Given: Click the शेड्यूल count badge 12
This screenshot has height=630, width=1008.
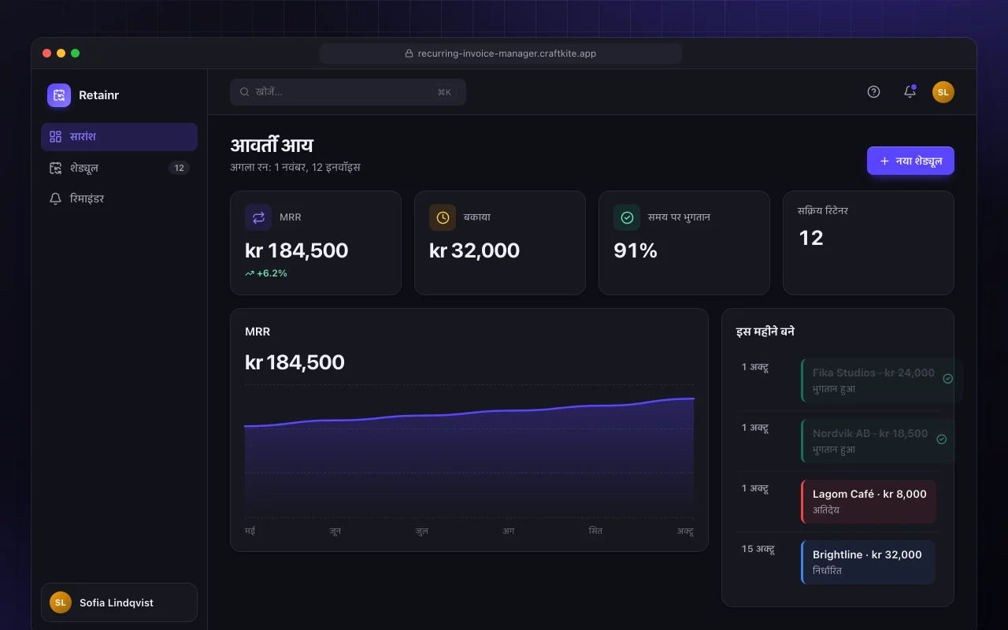Looking at the screenshot, I should click(x=180, y=168).
